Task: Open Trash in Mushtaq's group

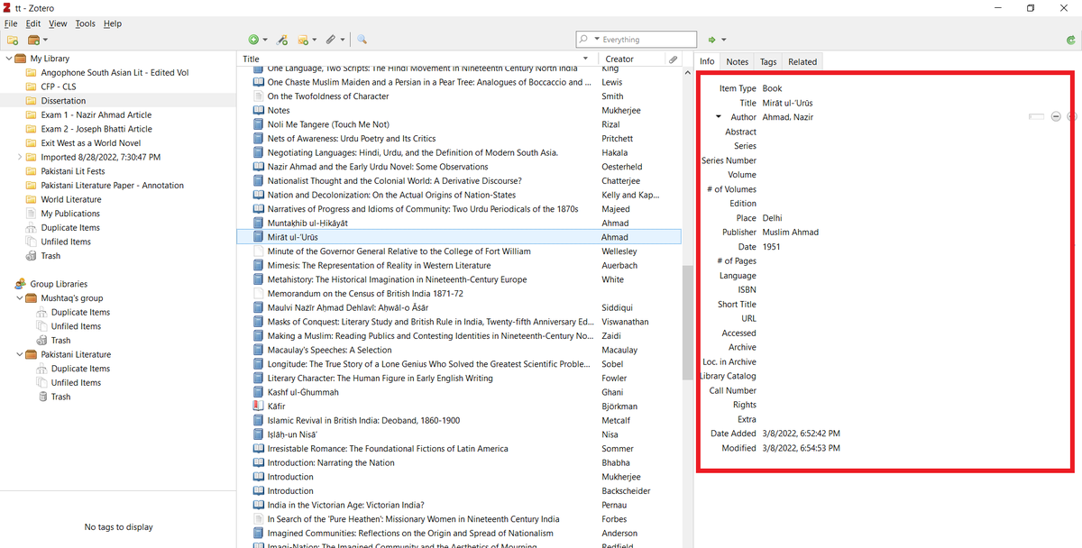Action: [60, 341]
